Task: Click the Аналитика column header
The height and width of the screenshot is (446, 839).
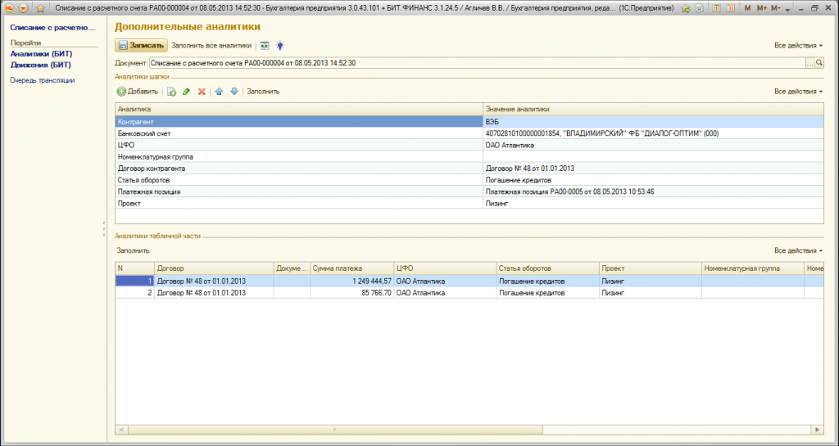Action: [x=298, y=109]
